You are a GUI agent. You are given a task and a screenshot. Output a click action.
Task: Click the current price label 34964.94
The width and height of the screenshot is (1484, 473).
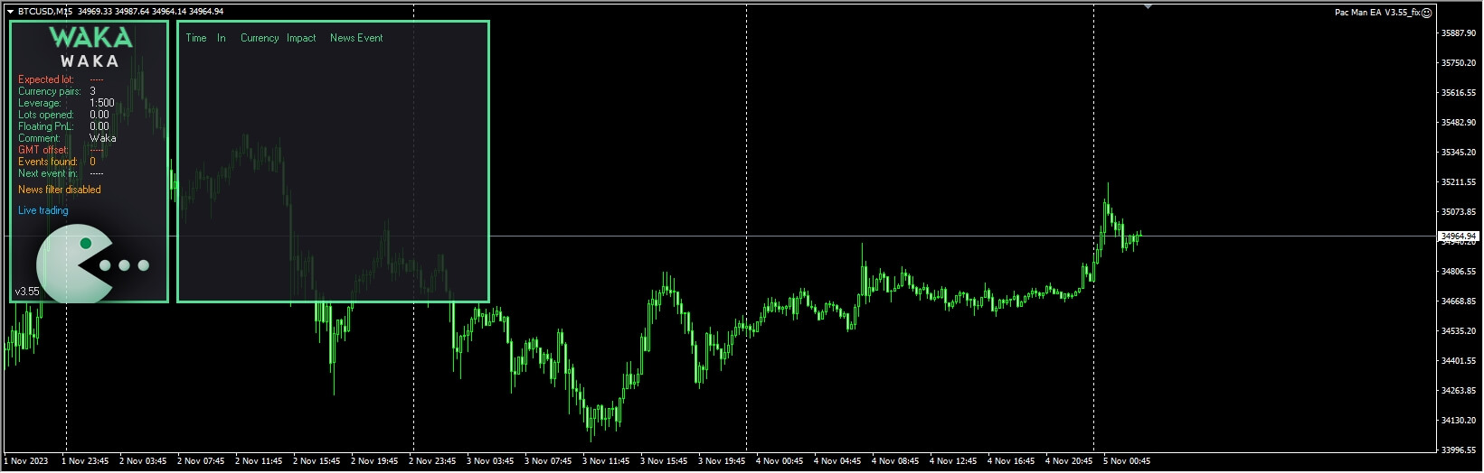click(x=1459, y=236)
